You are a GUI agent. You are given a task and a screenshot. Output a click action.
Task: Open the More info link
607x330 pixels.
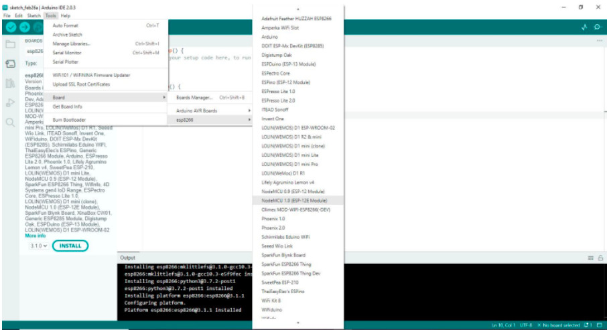pyautogui.click(x=36, y=236)
